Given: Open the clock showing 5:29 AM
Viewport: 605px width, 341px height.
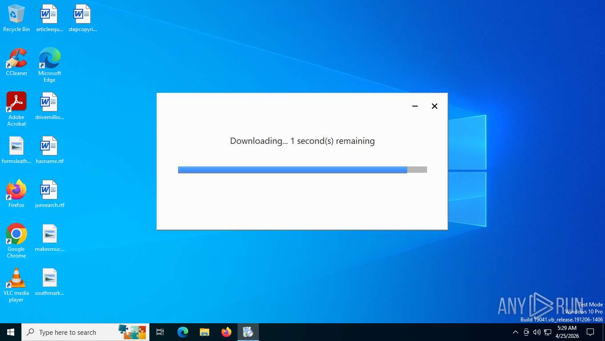Looking at the screenshot, I should click(567, 332).
